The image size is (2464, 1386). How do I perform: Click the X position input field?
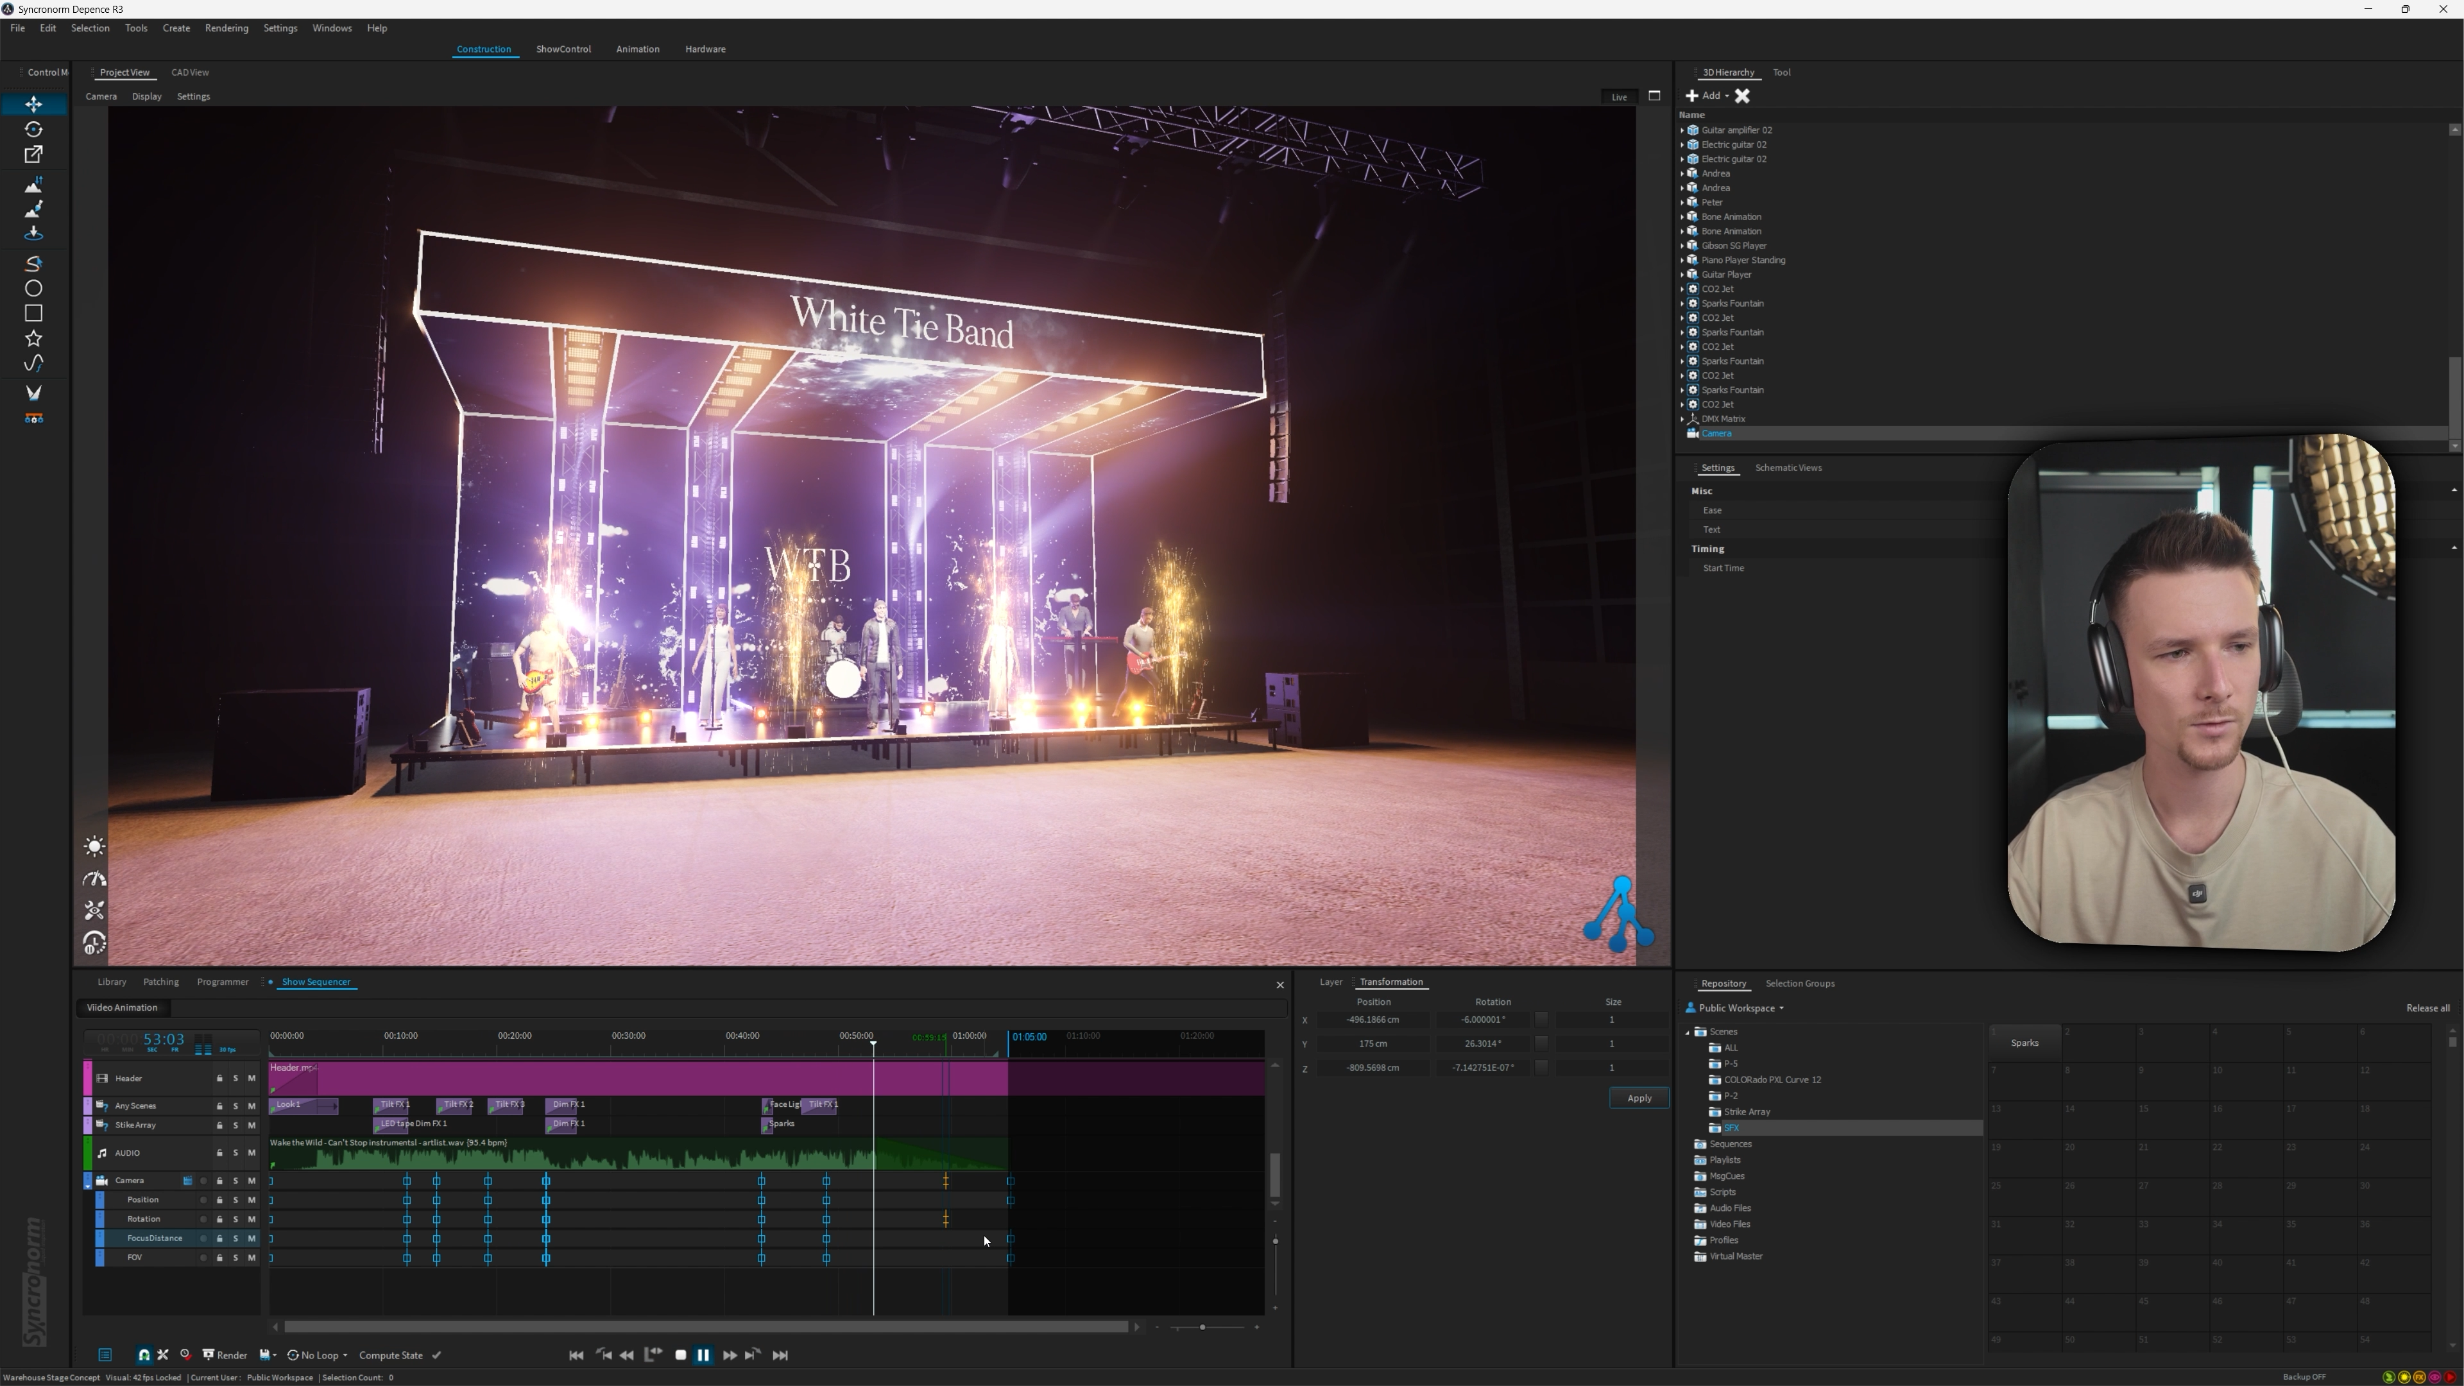click(x=1373, y=1020)
